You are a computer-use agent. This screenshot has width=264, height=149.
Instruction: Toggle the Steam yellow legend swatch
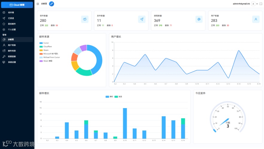pyautogui.click(x=41, y=50)
